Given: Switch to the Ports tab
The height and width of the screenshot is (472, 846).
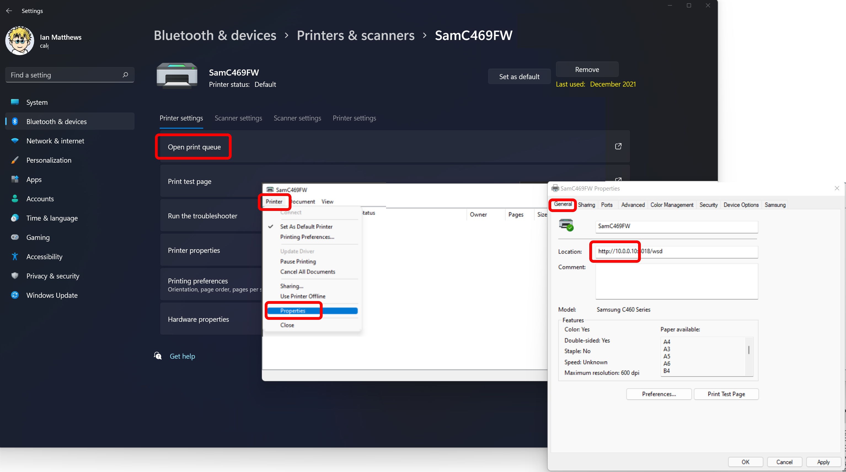Looking at the screenshot, I should (x=607, y=205).
